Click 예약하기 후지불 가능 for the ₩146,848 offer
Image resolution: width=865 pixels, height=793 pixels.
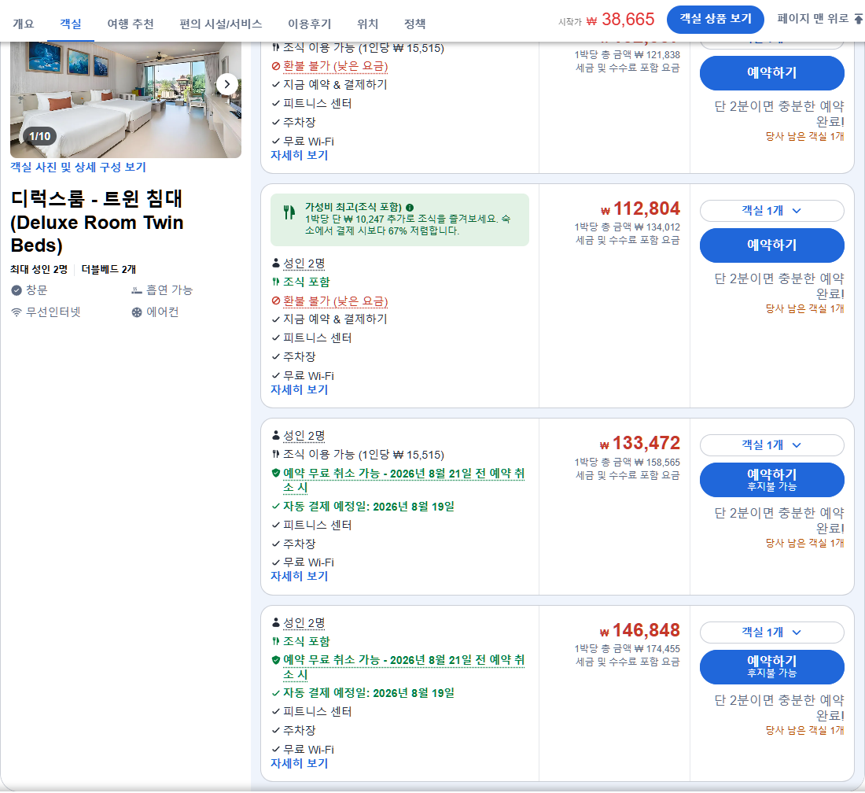point(771,666)
